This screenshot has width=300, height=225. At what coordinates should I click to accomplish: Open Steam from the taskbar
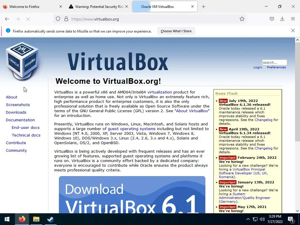coord(50,219)
